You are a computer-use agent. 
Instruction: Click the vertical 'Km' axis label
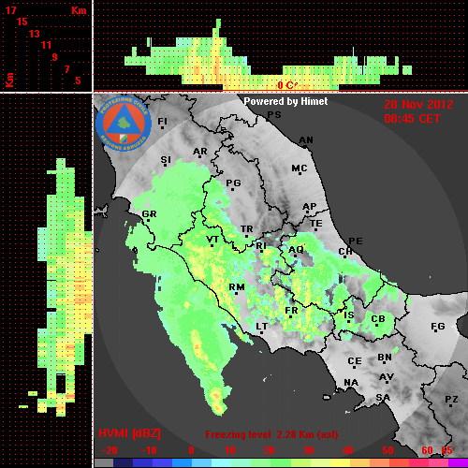pos(10,80)
